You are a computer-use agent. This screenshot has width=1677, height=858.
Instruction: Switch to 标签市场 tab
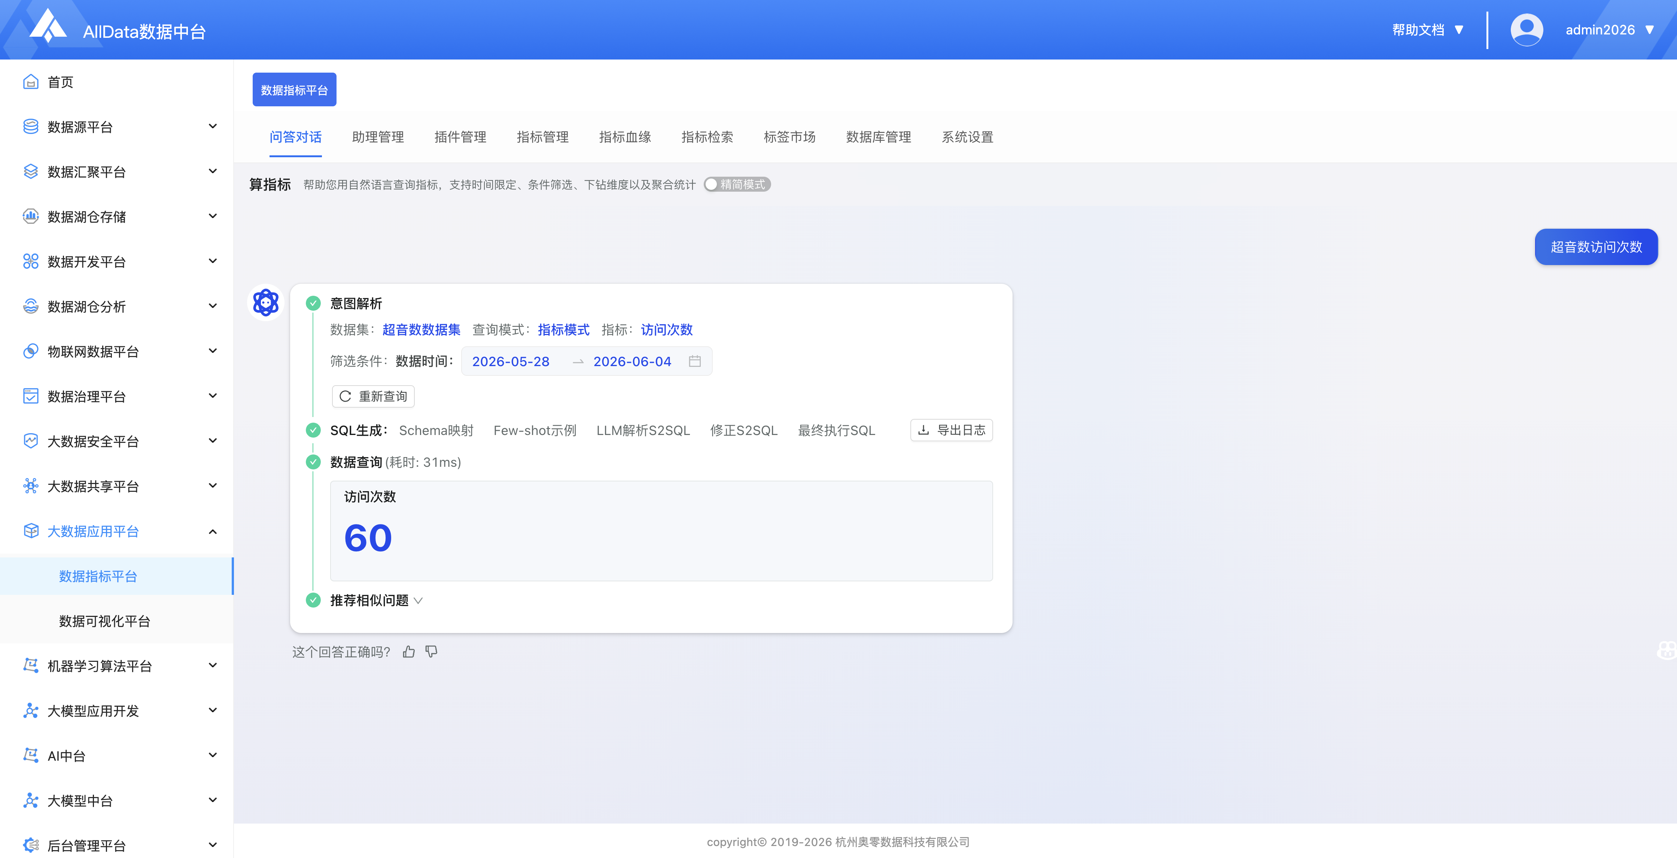tap(790, 137)
